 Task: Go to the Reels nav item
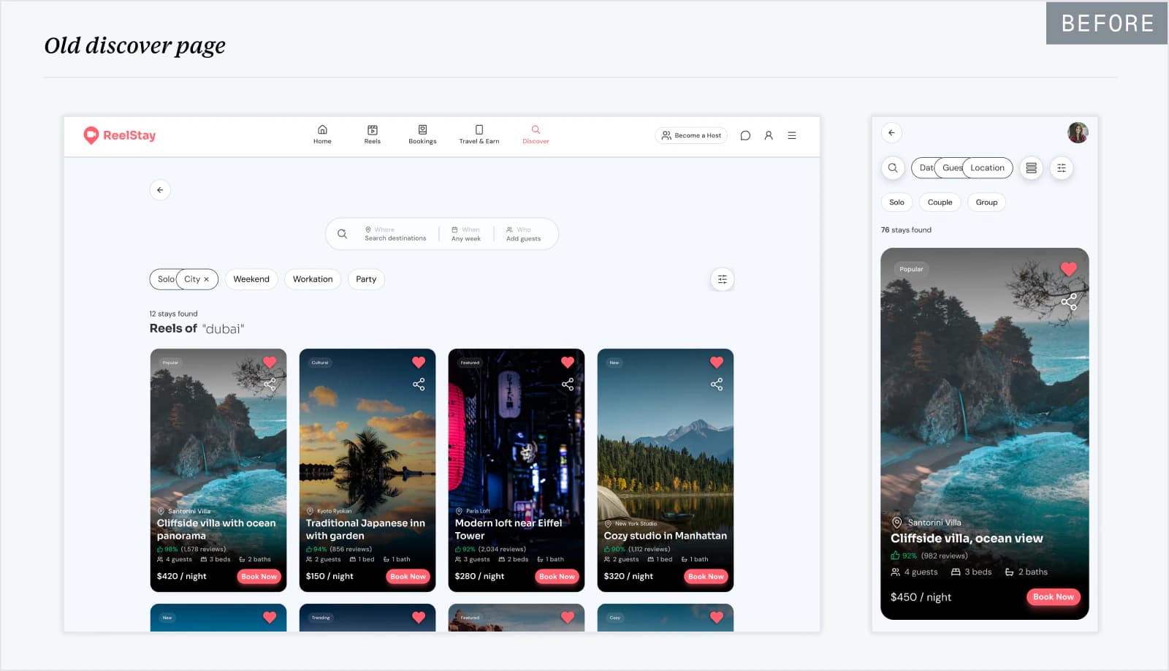click(x=373, y=134)
